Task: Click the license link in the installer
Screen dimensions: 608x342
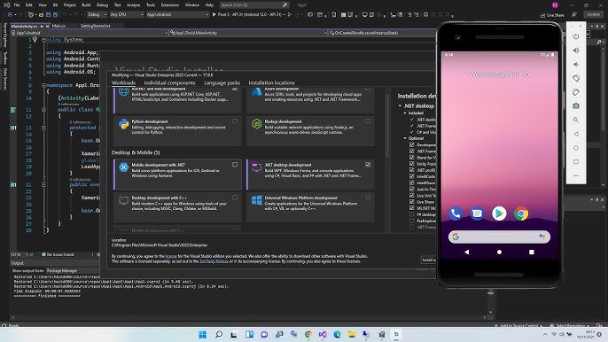Action: (x=171, y=256)
